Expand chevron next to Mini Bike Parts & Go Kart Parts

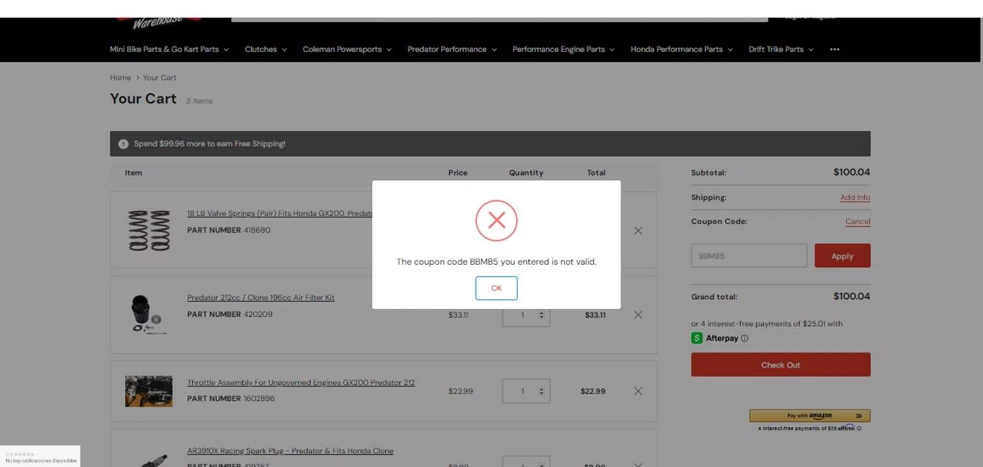click(226, 50)
